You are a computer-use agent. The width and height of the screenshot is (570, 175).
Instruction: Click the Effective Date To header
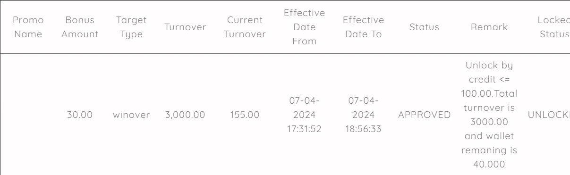(x=363, y=27)
